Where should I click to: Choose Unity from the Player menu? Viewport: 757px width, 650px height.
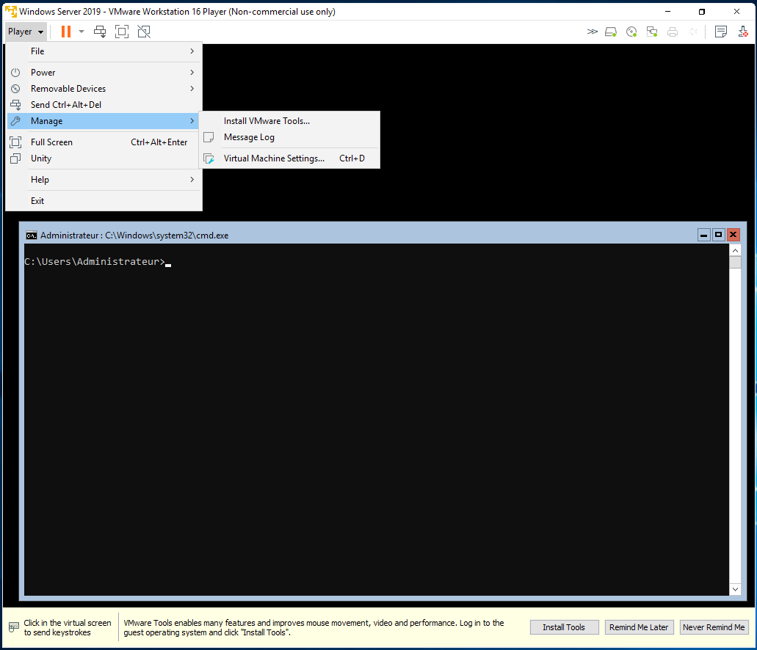pyautogui.click(x=104, y=158)
